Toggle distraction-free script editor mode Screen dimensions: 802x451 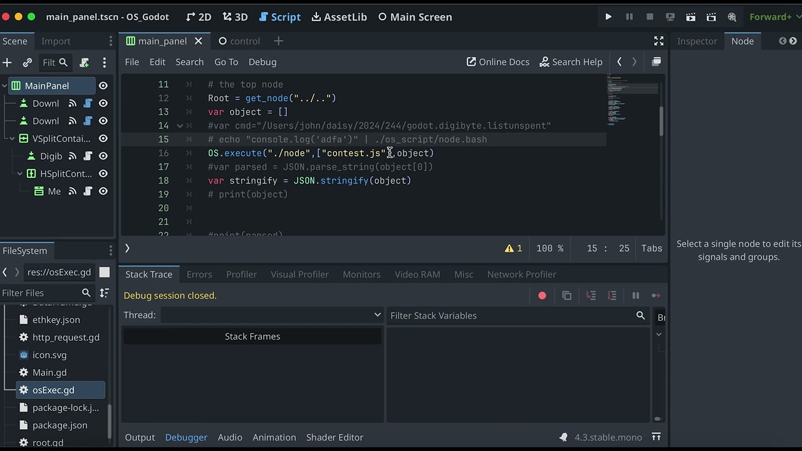(659, 41)
